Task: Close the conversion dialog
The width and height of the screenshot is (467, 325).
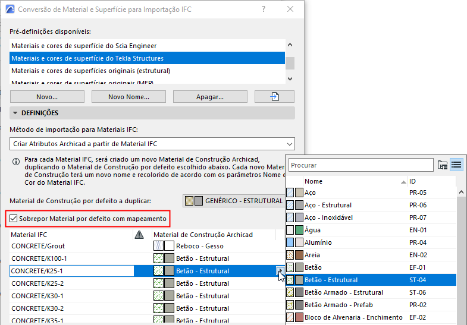Action: click(290, 10)
